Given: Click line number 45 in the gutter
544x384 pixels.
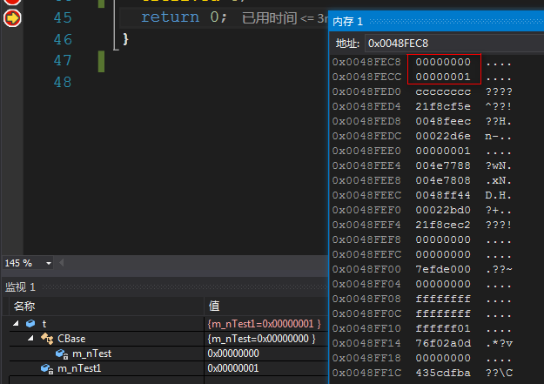Looking at the screenshot, I should (63, 17).
